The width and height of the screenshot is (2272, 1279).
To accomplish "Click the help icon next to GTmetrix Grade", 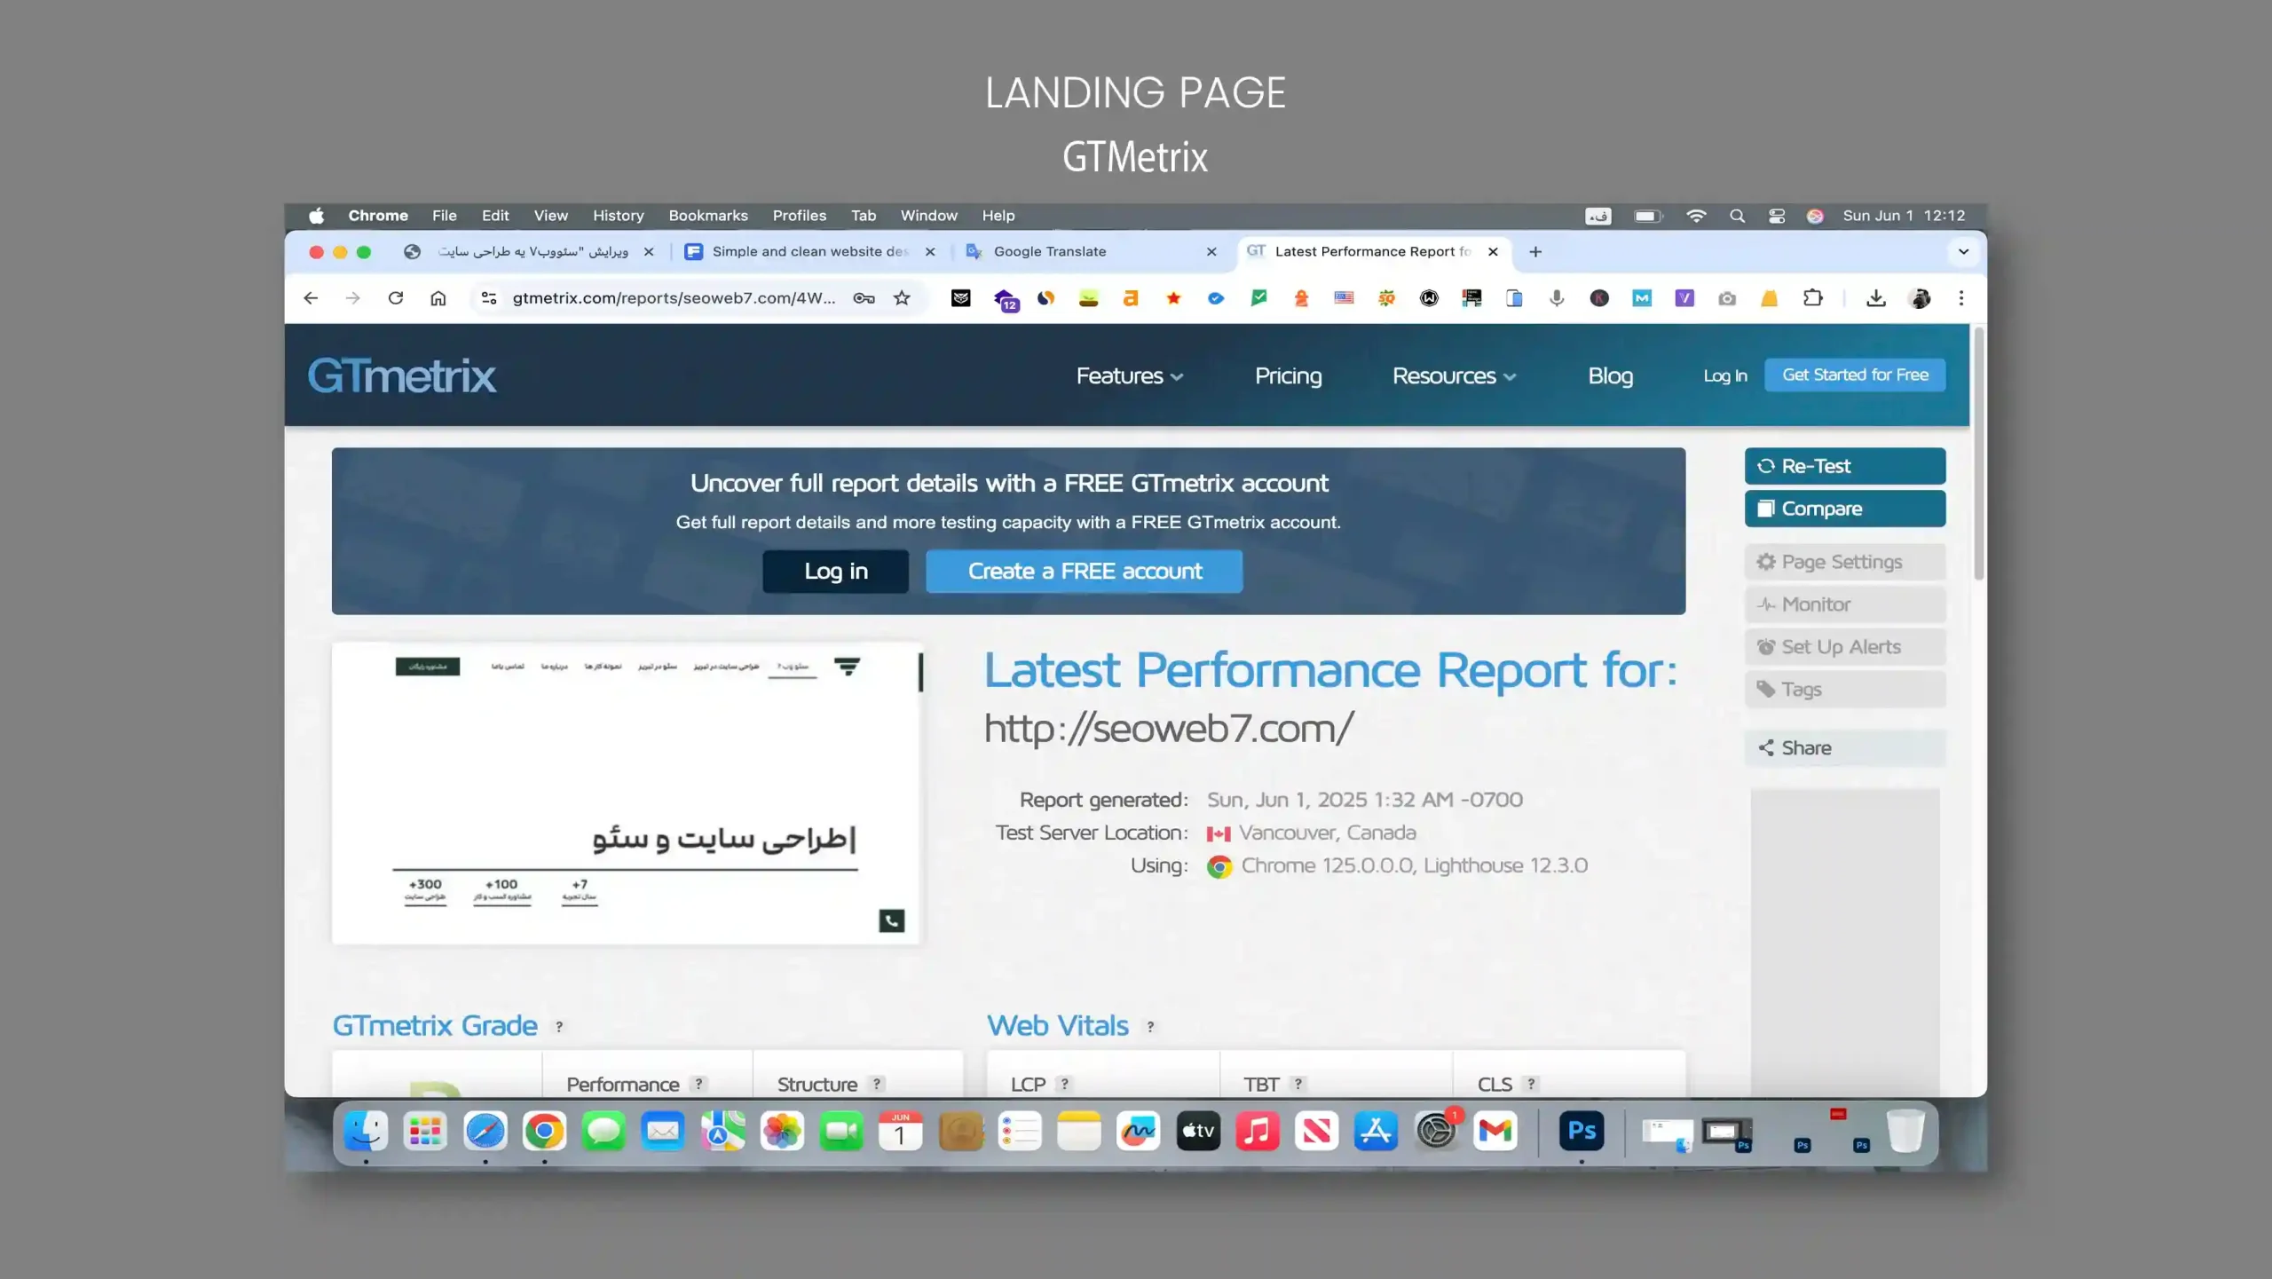I will pos(559,1027).
